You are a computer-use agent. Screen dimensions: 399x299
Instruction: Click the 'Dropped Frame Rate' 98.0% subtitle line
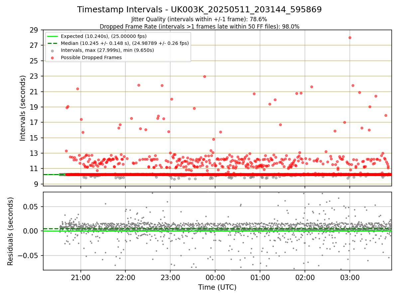click(199, 27)
